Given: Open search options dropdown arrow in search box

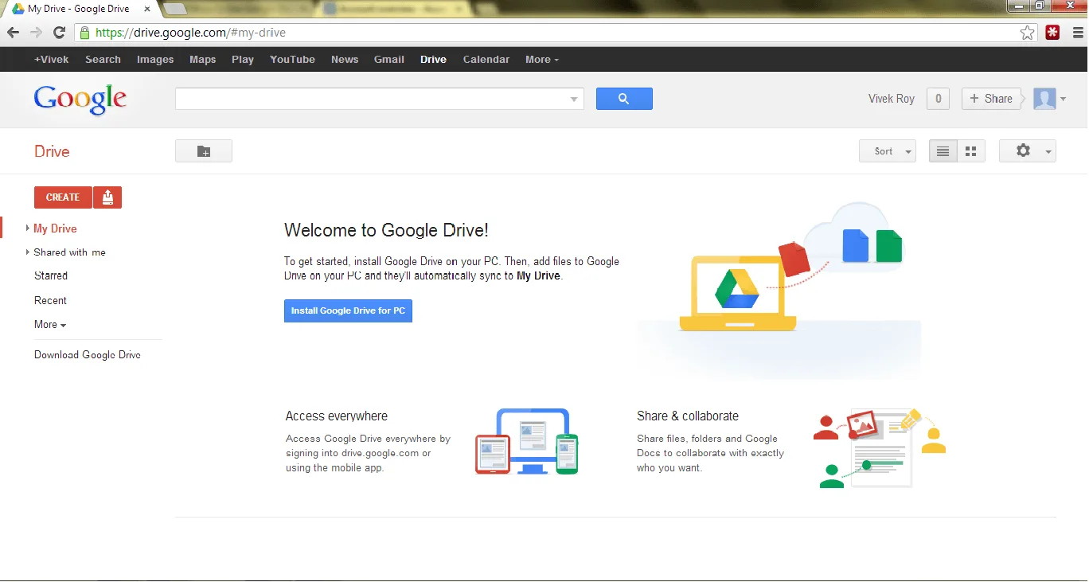Looking at the screenshot, I should tap(574, 100).
